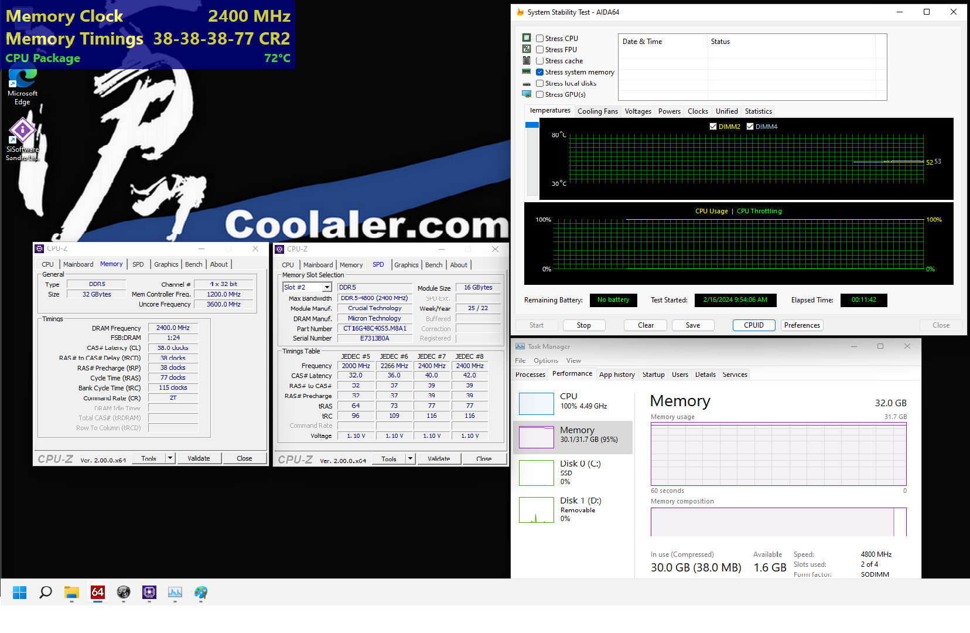Viewport: 970px width, 633px height.
Task: Open SPD tab in left CPU-Z window
Action: 138,264
